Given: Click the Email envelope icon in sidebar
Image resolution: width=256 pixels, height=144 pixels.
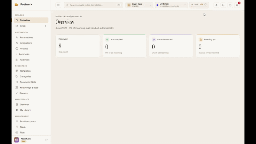Looking at the screenshot, I should click(17, 26).
